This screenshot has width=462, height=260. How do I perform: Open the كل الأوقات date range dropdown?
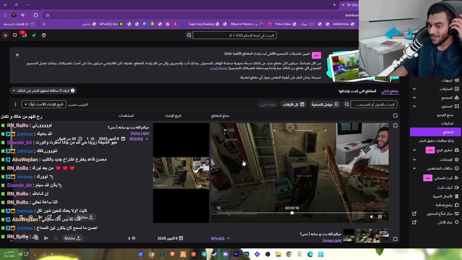293,104
